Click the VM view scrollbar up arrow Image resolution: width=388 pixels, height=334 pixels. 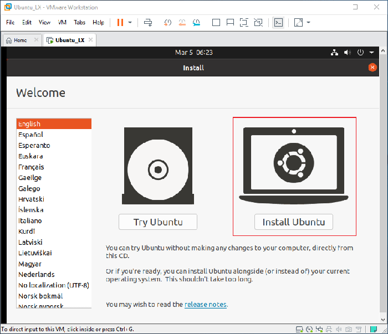[x=383, y=50]
